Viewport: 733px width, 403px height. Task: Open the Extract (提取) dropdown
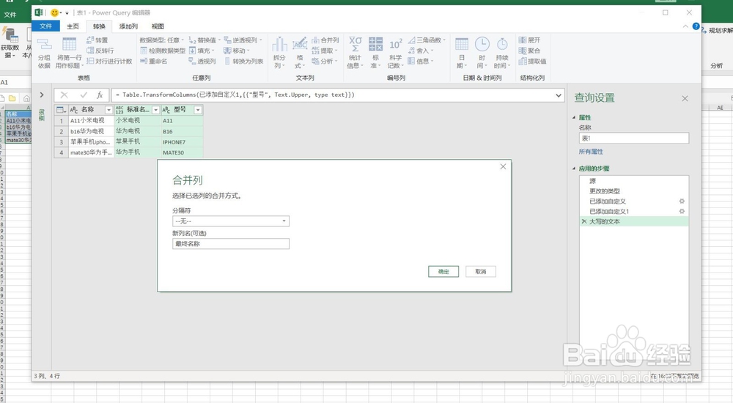(325, 51)
